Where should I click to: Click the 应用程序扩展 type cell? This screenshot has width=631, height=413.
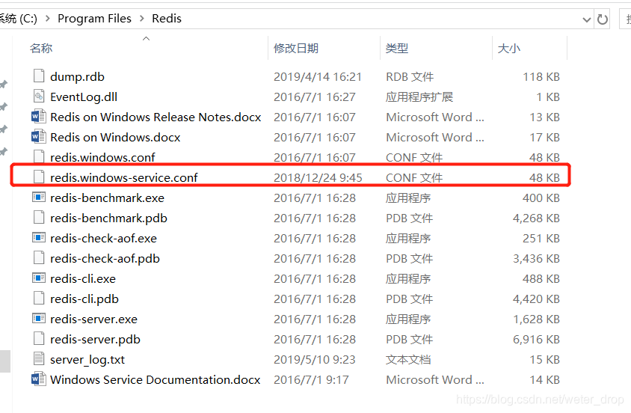419,97
